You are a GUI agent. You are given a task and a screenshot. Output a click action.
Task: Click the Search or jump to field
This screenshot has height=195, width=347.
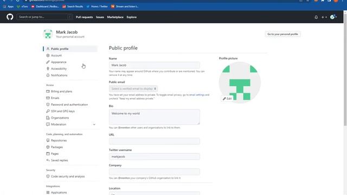(44, 17)
